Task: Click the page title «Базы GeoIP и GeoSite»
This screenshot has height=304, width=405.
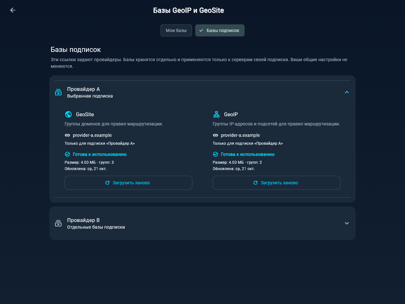Action: tap(189, 10)
